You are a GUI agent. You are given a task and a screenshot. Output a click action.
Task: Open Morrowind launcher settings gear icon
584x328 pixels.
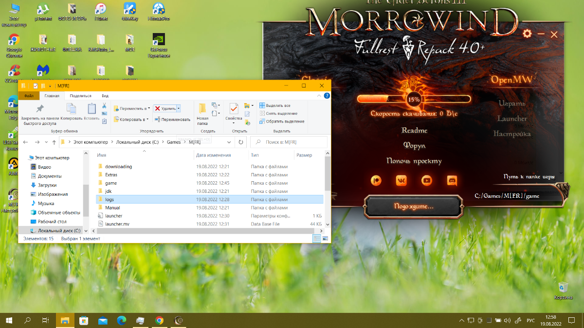coord(527,34)
